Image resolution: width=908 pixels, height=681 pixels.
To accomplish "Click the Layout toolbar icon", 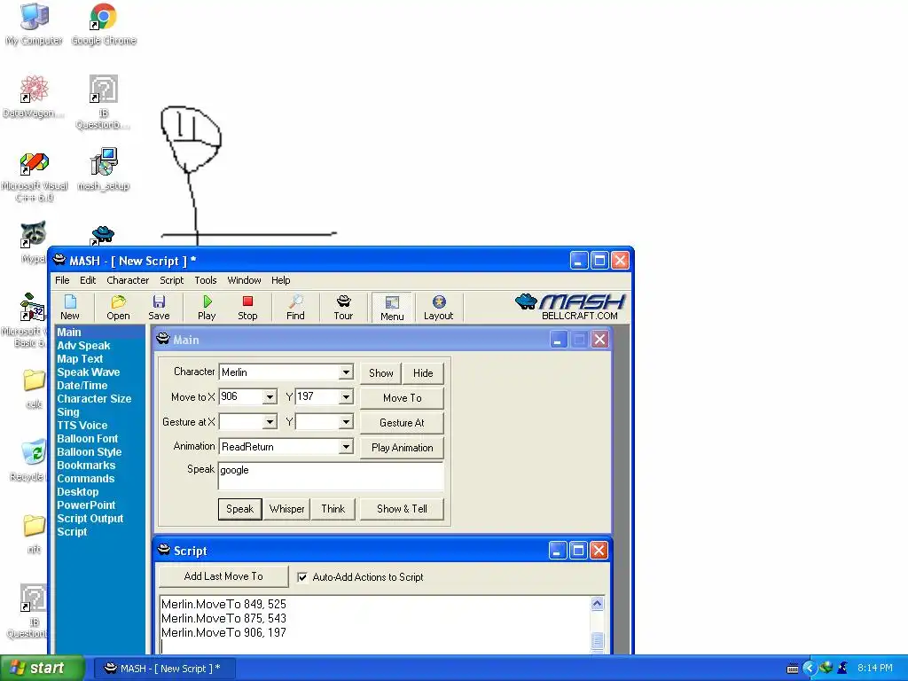I will pyautogui.click(x=438, y=307).
